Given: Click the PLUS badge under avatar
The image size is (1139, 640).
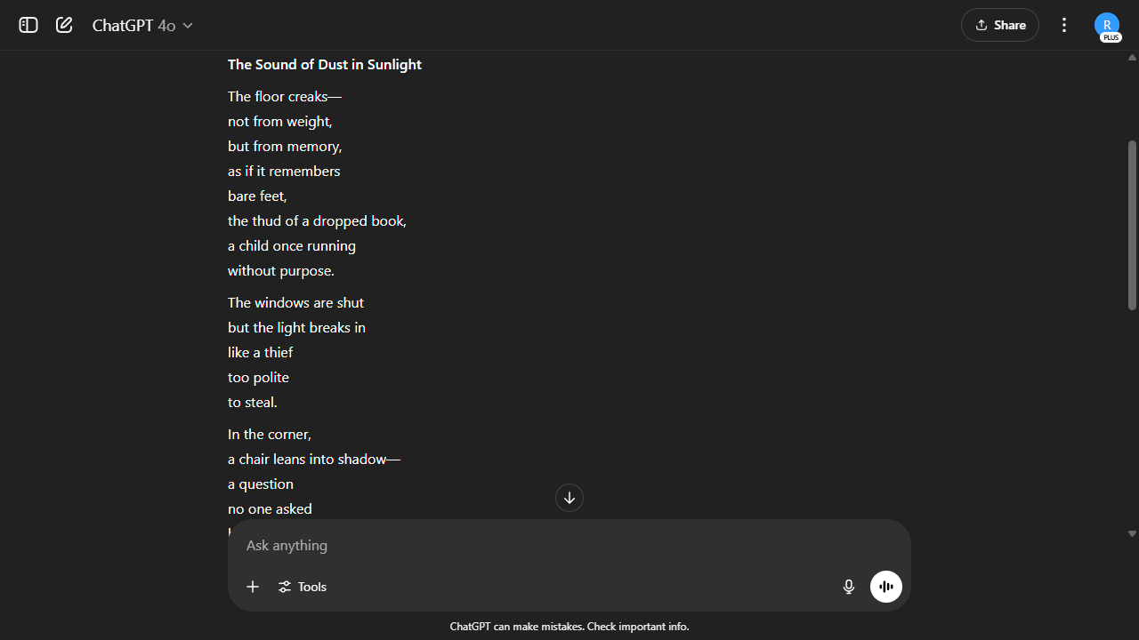Looking at the screenshot, I should (1111, 37).
